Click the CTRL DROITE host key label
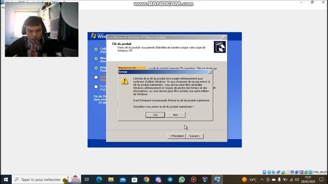Viewport: 328px width, 184px height. coord(320,172)
